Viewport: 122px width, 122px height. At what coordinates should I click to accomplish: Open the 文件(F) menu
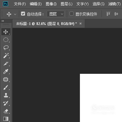[x=20, y=4]
